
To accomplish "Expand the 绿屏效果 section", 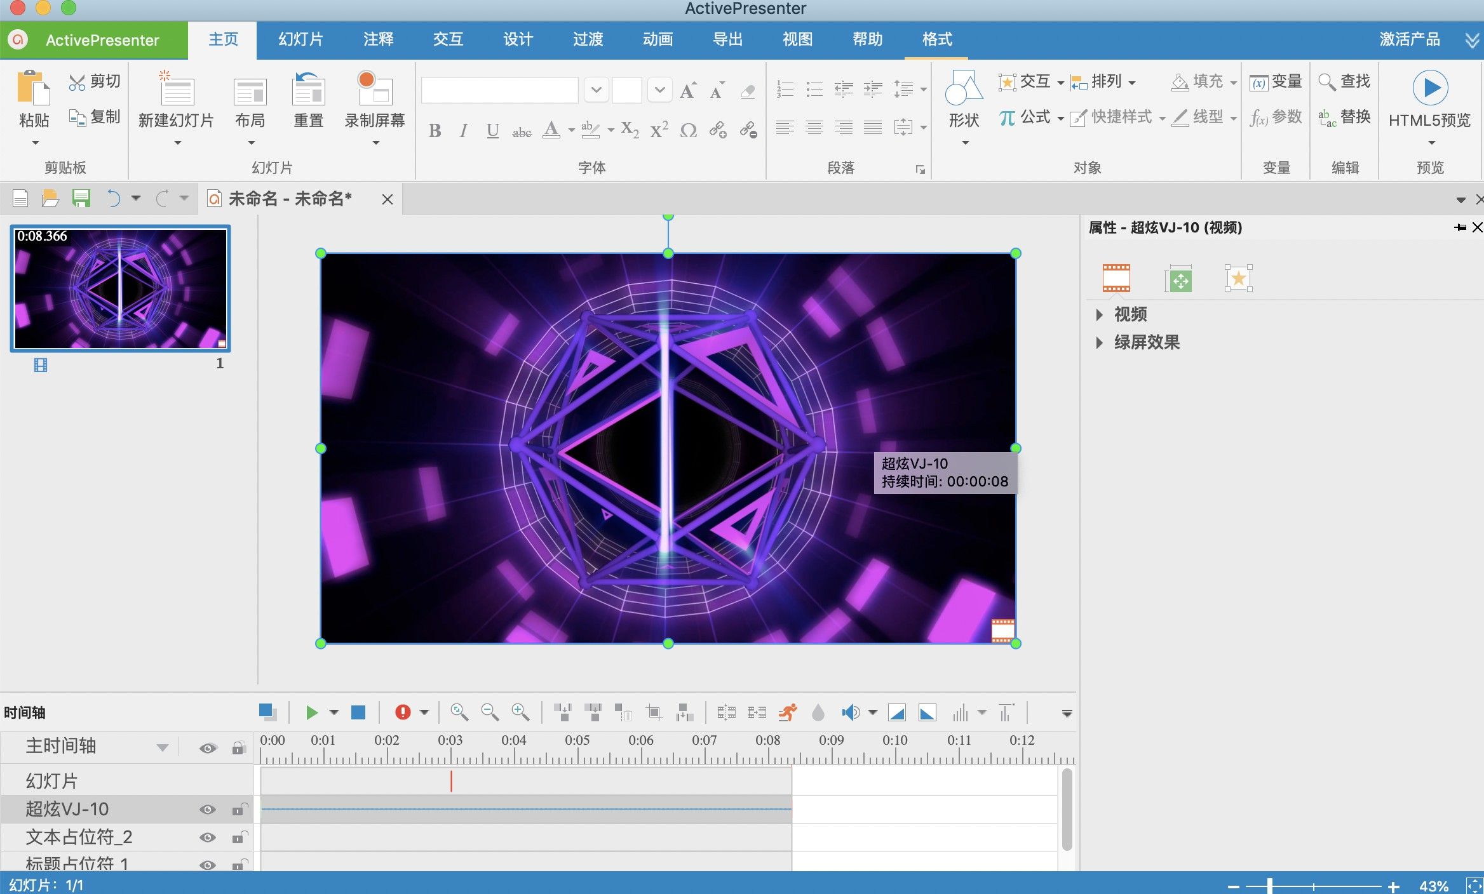I will (1099, 343).
